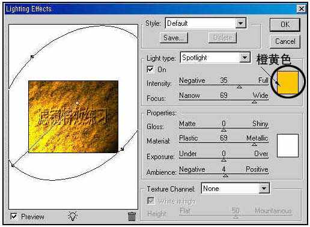310x227 pixels.
Task: Click the upper-left ellipse handle in preview
Action: 32,57
